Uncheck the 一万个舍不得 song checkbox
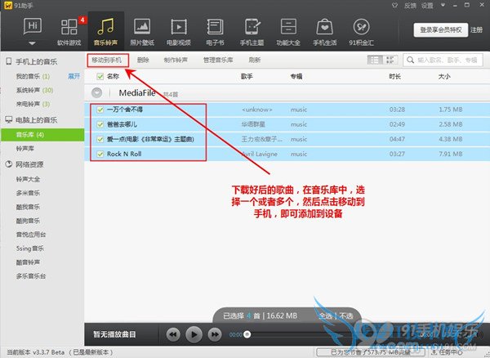The image size is (490, 358). [100, 110]
